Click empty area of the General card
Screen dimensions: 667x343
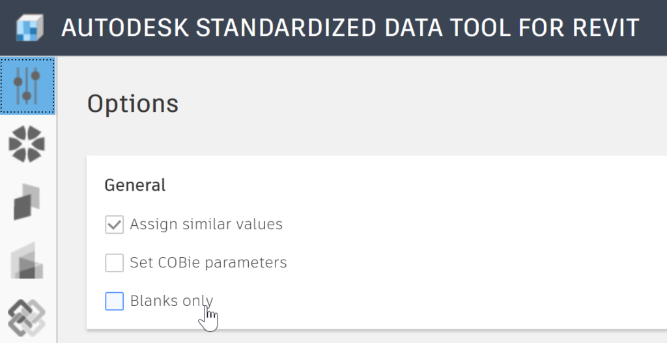[x=468, y=255]
